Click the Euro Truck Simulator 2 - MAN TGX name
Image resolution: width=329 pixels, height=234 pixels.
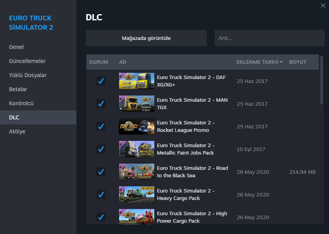coord(192,104)
